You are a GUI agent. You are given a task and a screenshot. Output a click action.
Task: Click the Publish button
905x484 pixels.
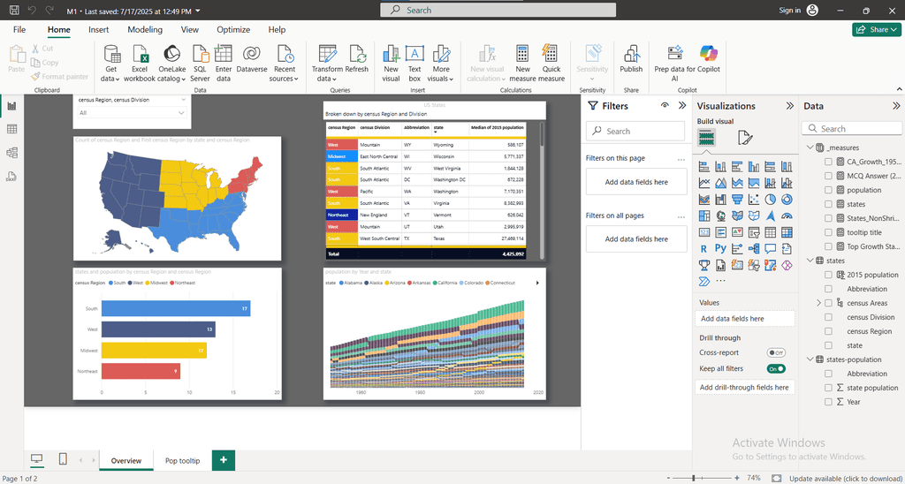coord(631,59)
